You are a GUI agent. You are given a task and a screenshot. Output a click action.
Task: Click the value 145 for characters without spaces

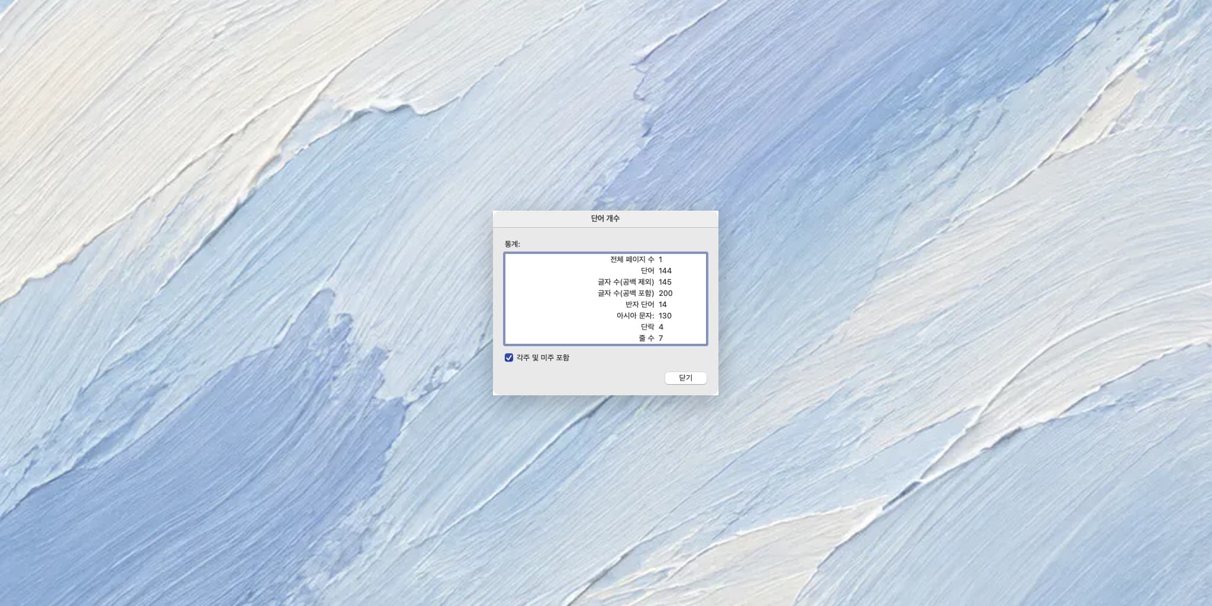(665, 282)
